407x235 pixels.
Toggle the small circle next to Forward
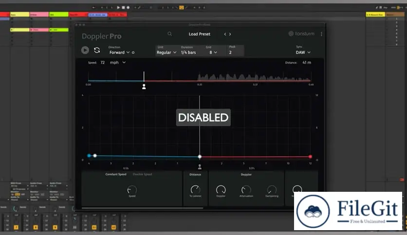click(x=133, y=52)
